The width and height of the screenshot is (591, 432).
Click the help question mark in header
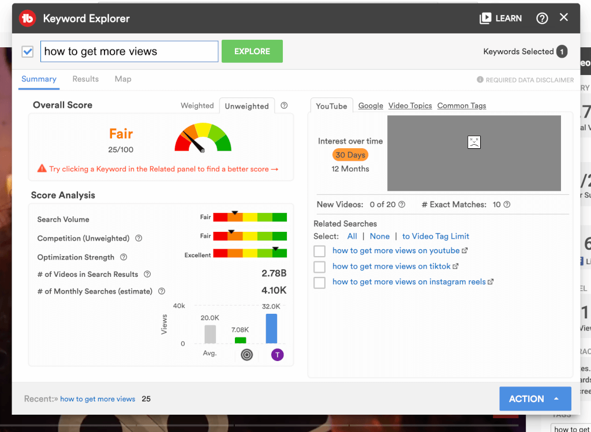pyautogui.click(x=542, y=18)
